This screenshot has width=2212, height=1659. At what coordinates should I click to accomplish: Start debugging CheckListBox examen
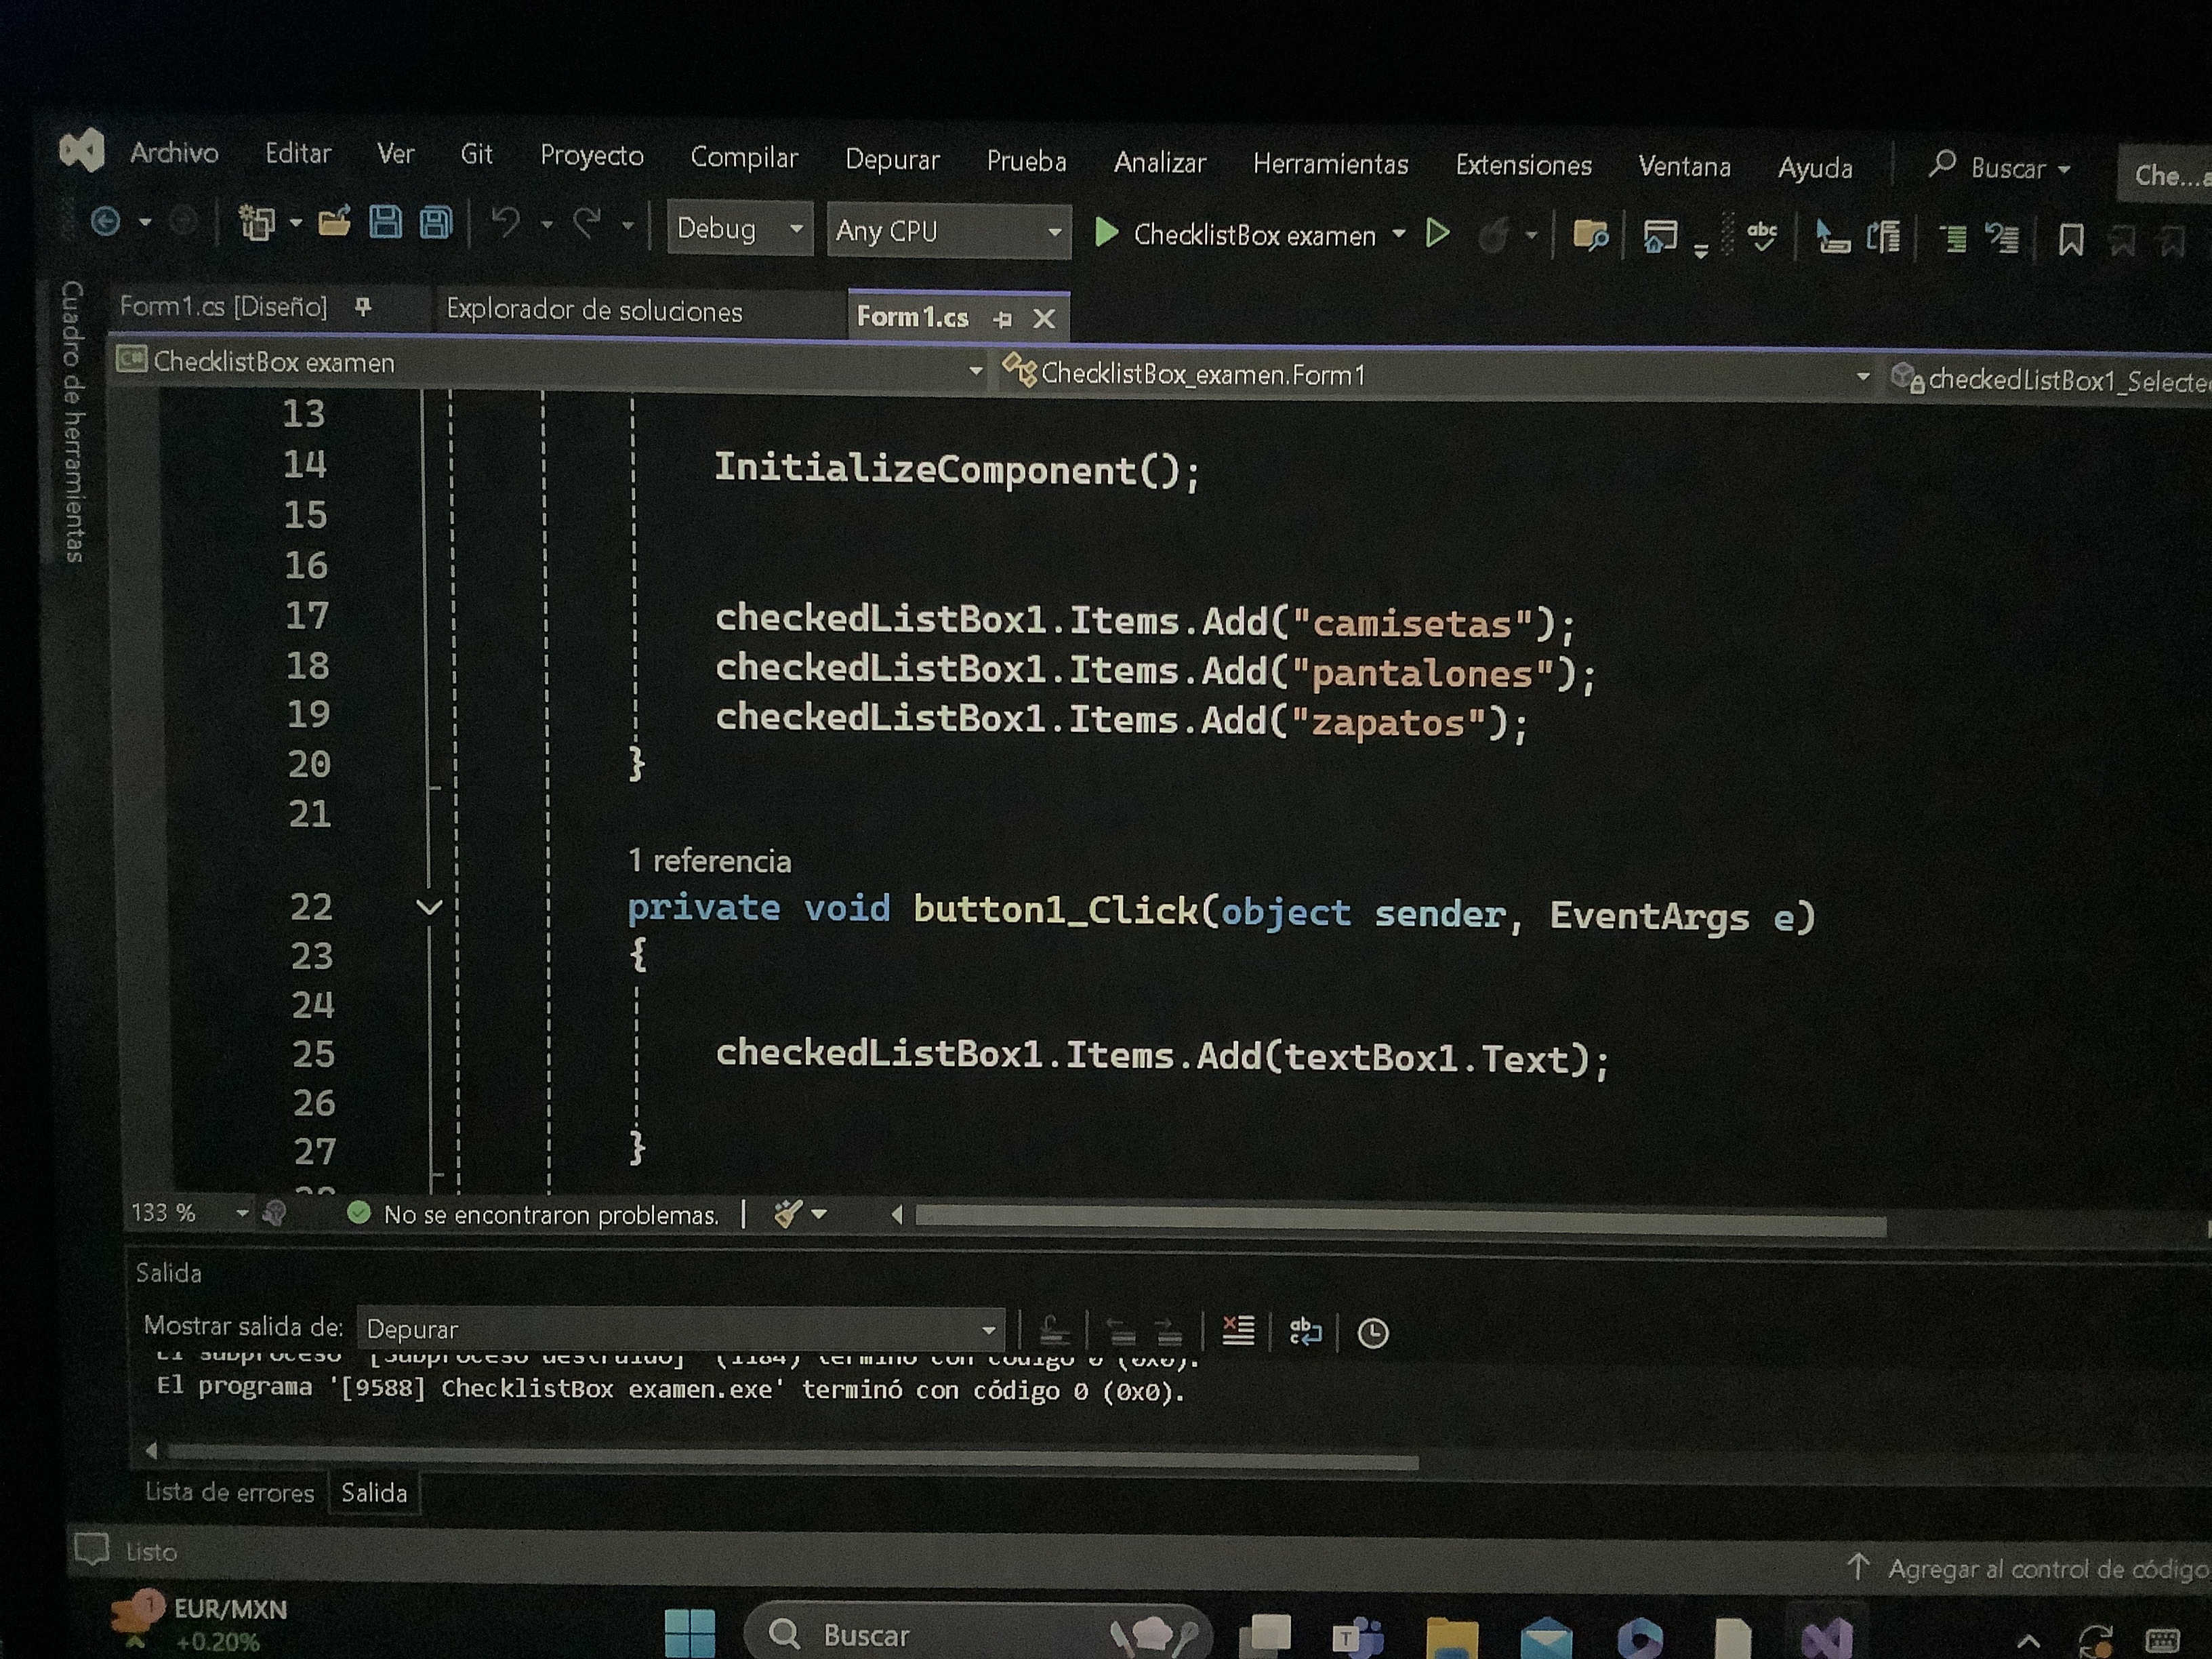[x=1107, y=233]
